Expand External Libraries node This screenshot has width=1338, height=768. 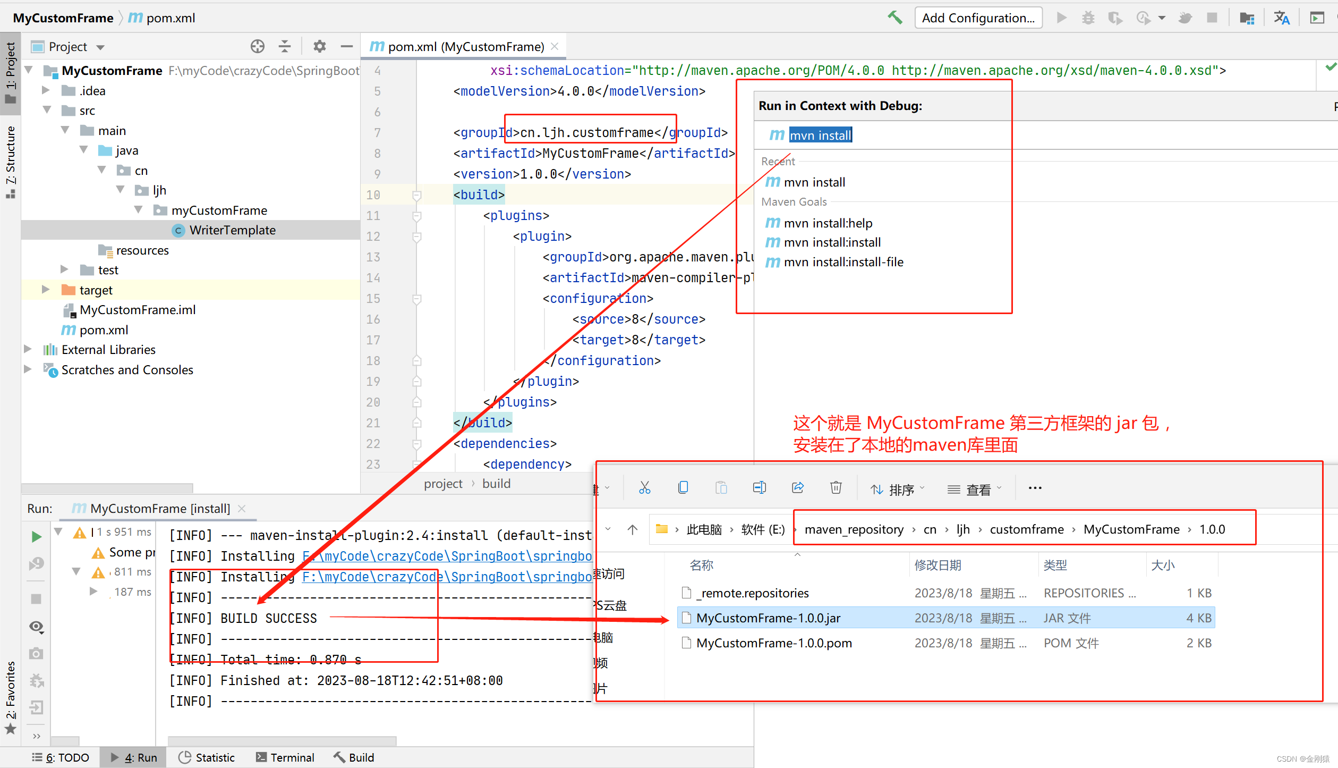(28, 349)
